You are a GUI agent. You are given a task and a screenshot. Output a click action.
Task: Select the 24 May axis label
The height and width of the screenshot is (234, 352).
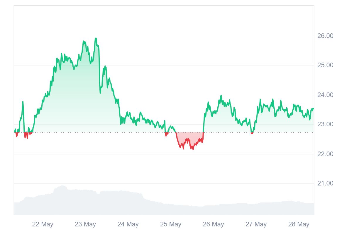click(x=128, y=224)
